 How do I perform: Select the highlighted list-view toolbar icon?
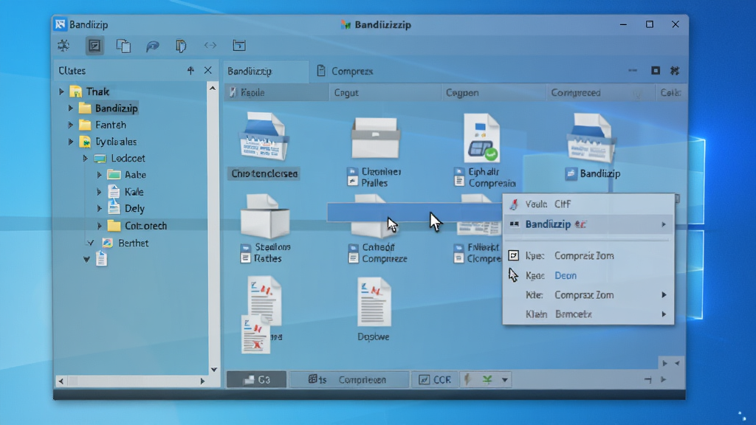click(94, 46)
